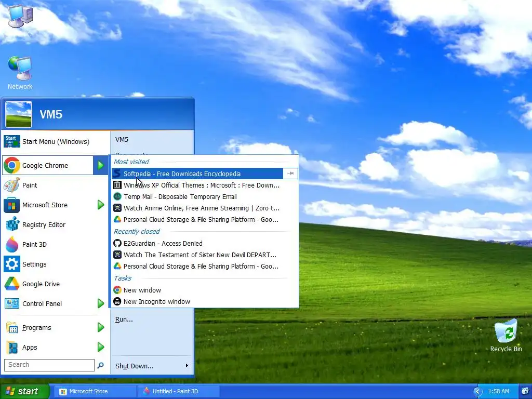This screenshot has height=399, width=532.
Task: Focus the start menu Search field
Action: (49, 365)
